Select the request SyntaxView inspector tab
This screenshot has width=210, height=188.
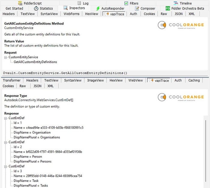click(49, 14)
